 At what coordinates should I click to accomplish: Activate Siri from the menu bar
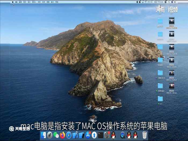(172, 2)
